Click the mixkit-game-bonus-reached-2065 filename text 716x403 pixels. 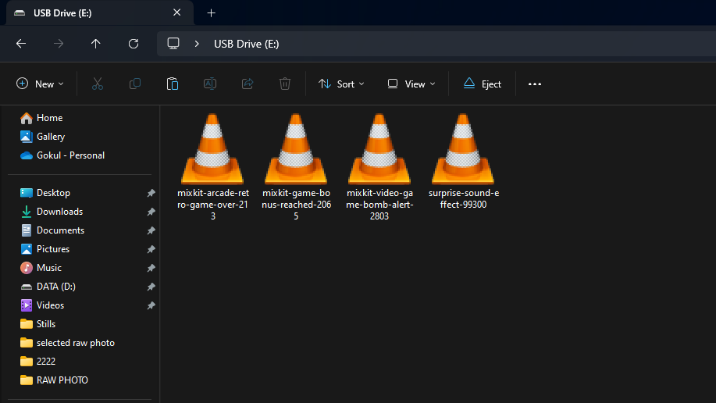(x=296, y=205)
